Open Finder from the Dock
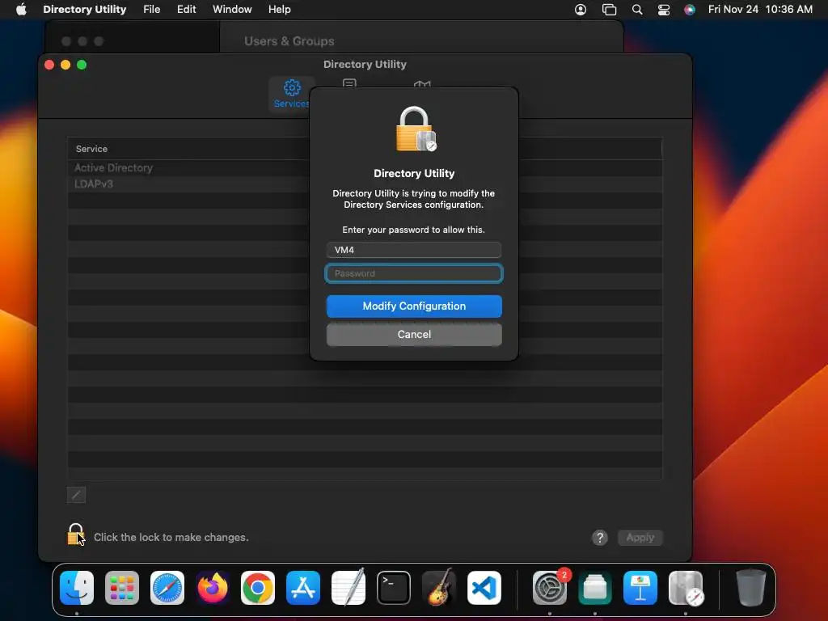828x621 pixels. click(x=77, y=588)
